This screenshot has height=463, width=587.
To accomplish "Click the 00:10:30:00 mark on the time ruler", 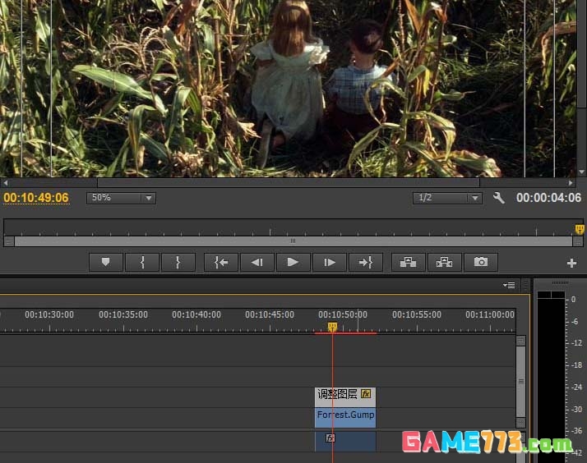I will (x=49, y=314).
